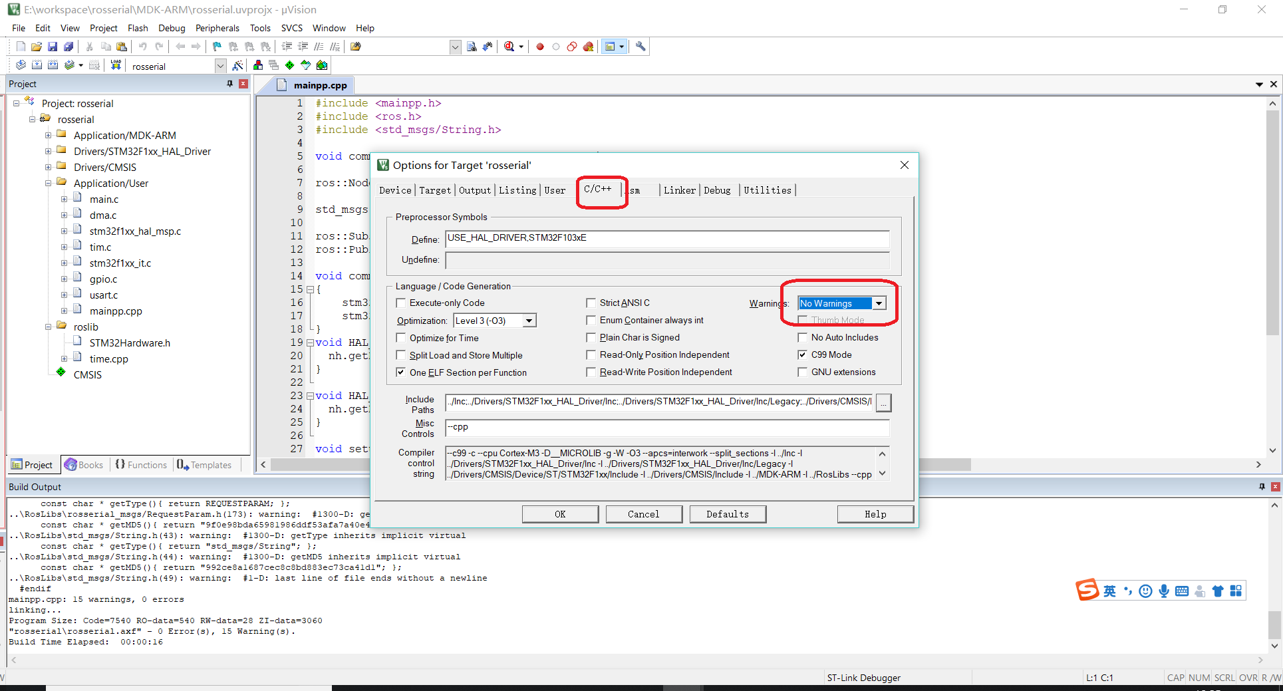Toggle No Auto Includes checkbox
Screen dimensions: 1283x691
(x=802, y=337)
